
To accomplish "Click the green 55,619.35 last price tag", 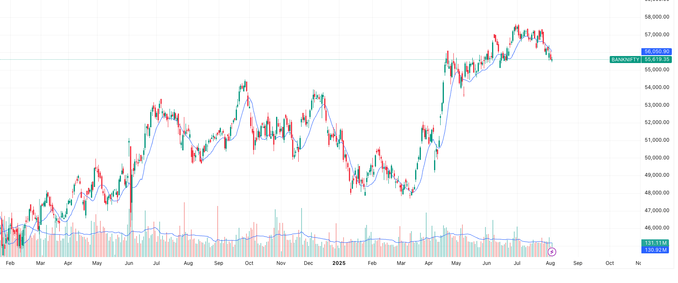I will [657, 60].
